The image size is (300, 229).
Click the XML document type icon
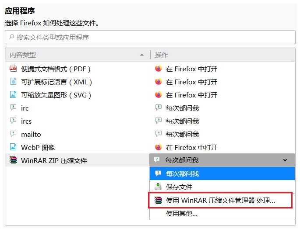13,82
